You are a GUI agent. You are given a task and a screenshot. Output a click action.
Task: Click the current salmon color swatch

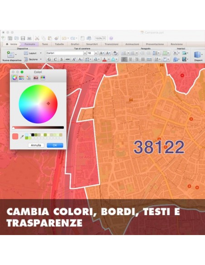[15, 137]
